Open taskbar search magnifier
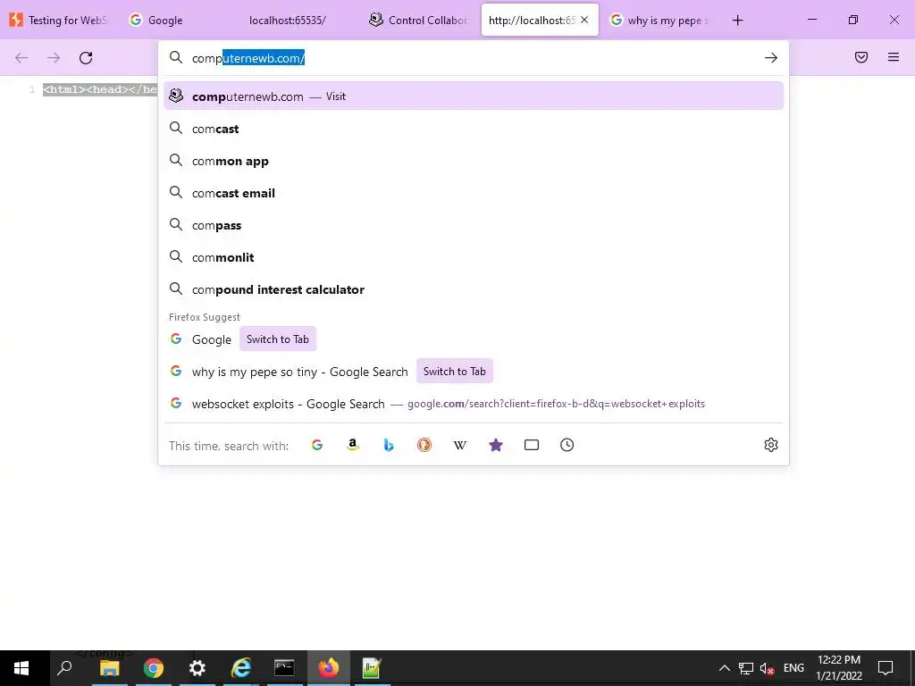The image size is (915, 686). coord(64,668)
